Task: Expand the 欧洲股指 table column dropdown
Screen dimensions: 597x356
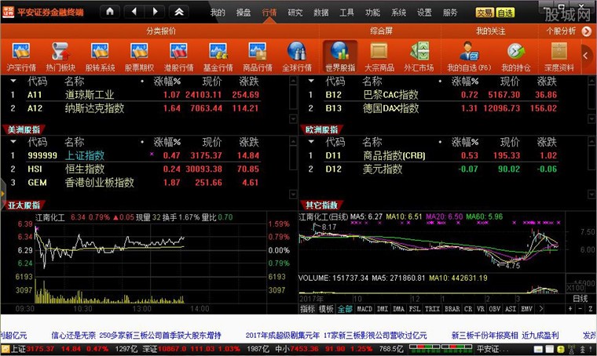Action: coord(311,81)
